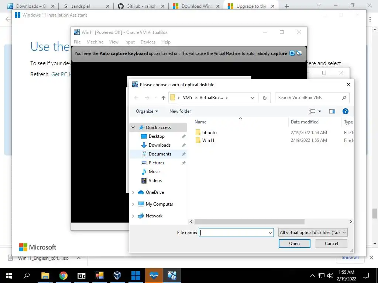Open Google Chrome from the taskbar

coord(63,276)
